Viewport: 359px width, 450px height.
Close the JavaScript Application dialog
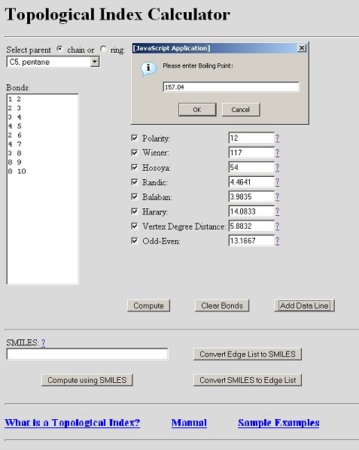[x=302, y=48]
